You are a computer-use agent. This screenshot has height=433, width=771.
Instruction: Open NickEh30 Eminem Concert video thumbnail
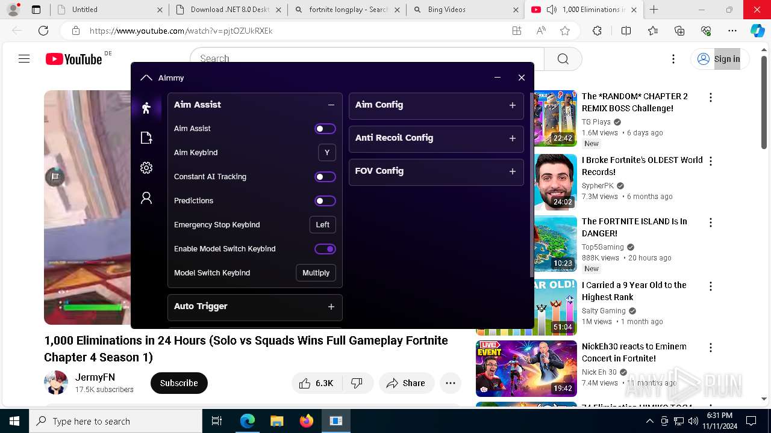[526, 369]
